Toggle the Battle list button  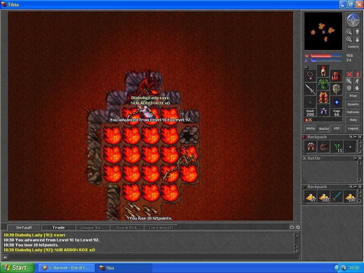tap(324, 128)
